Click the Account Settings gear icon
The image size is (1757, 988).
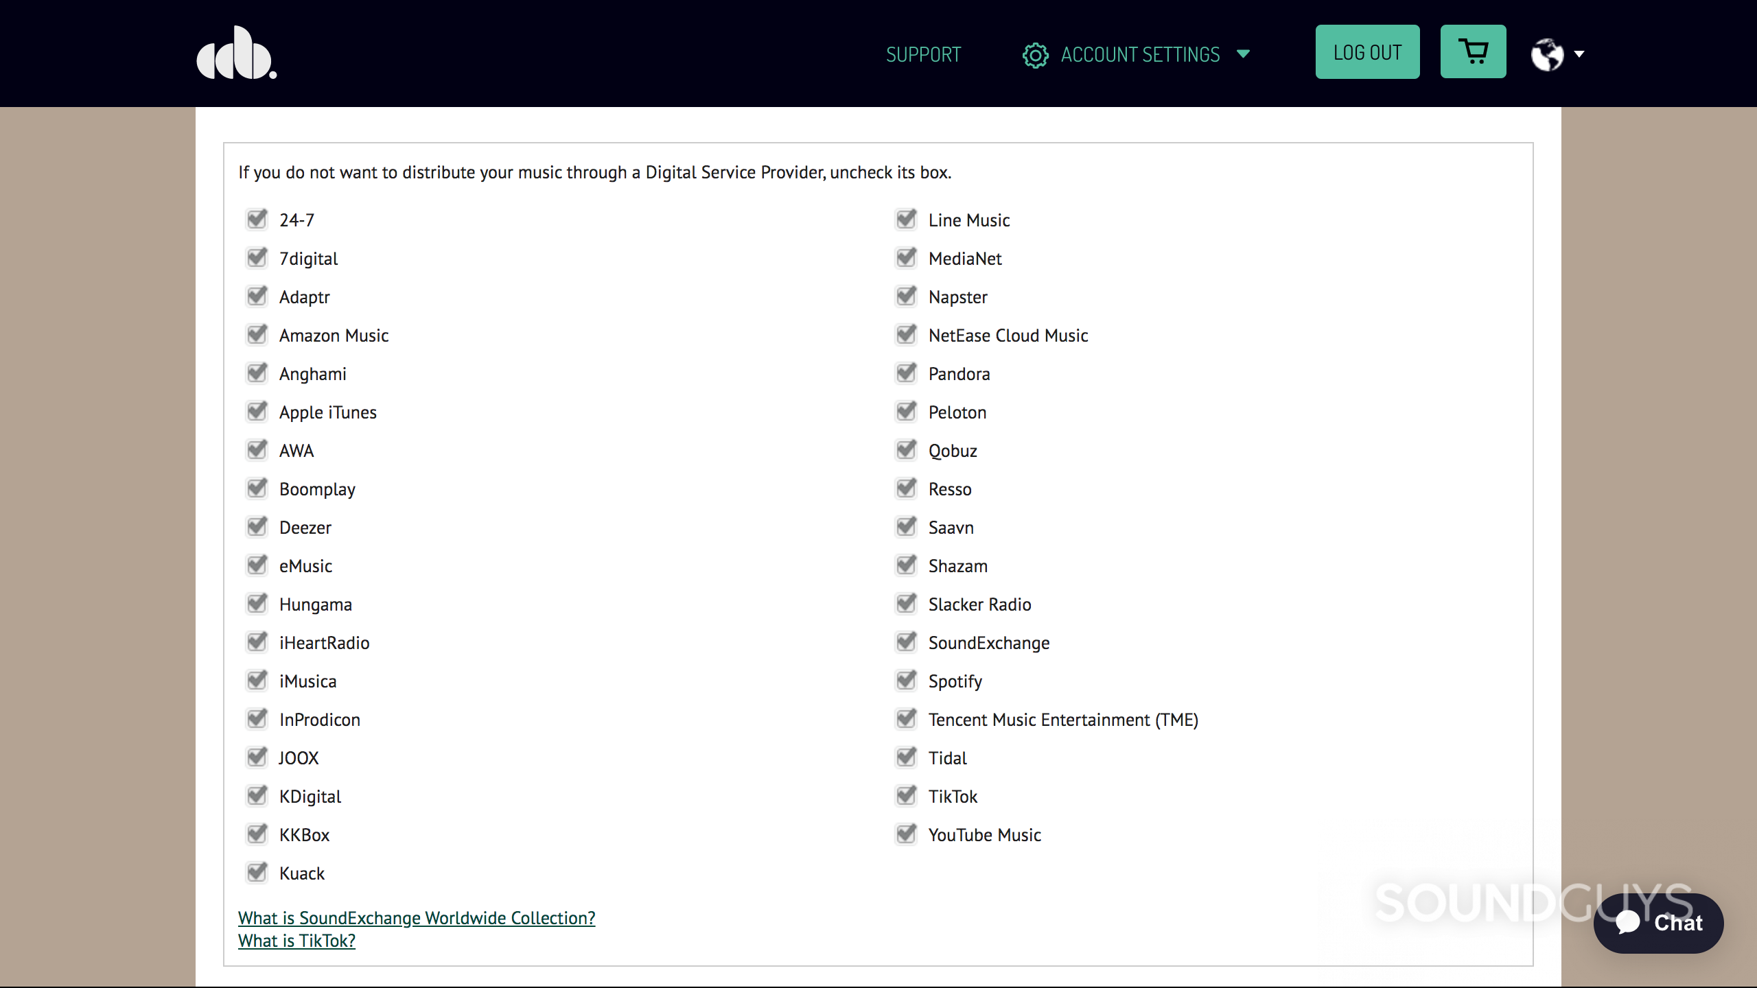[x=1035, y=55]
